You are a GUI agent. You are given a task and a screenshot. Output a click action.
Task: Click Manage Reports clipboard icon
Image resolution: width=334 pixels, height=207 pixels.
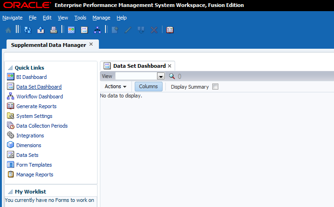click(x=10, y=174)
